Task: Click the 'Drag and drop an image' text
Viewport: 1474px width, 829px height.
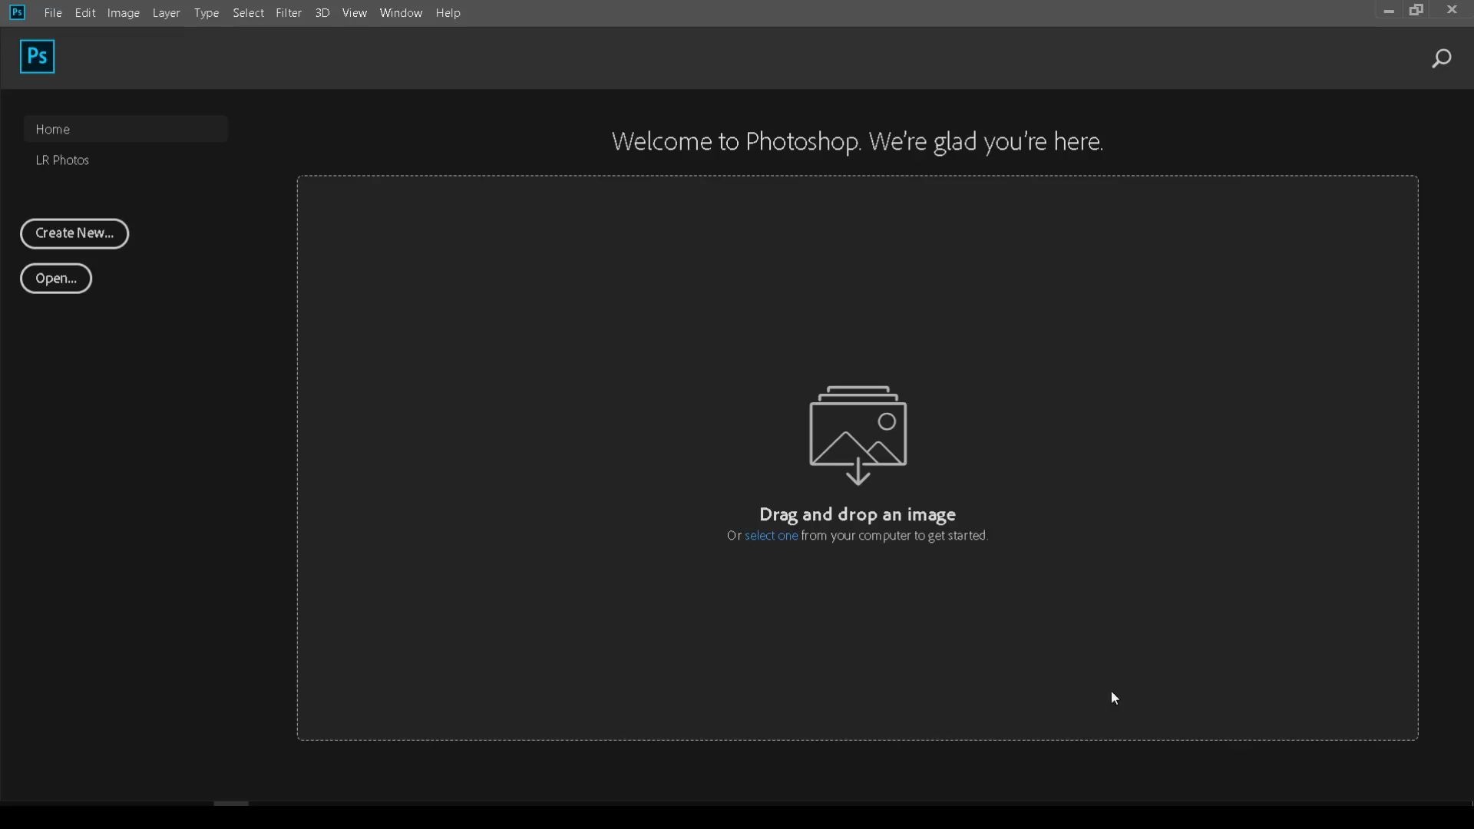Action: coord(858,514)
